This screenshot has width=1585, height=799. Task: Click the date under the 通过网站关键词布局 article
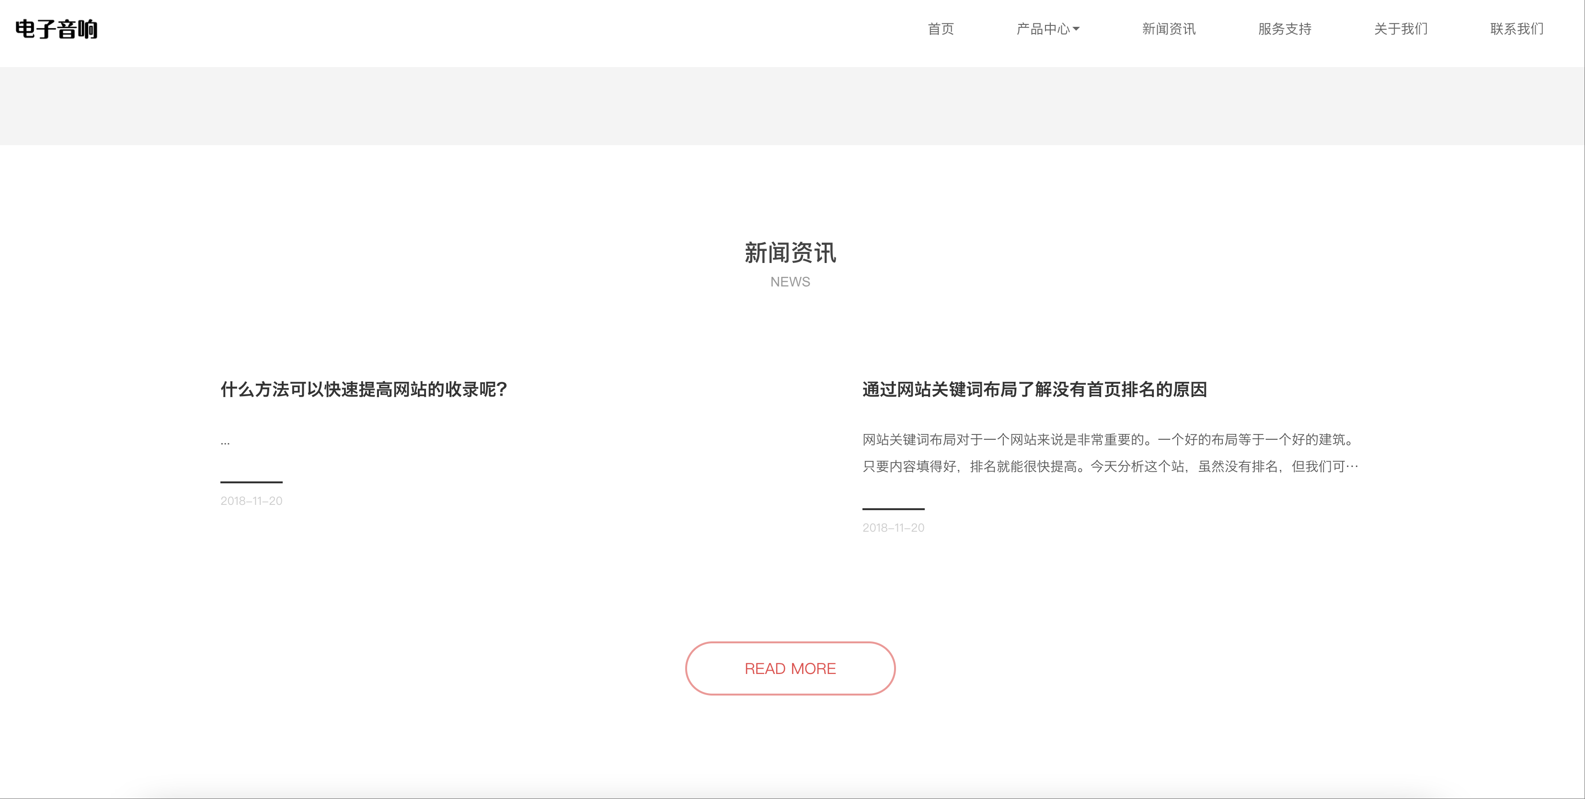pos(893,528)
